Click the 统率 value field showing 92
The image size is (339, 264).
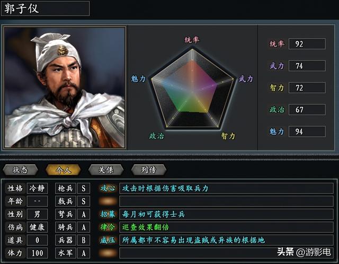[x=307, y=44]
